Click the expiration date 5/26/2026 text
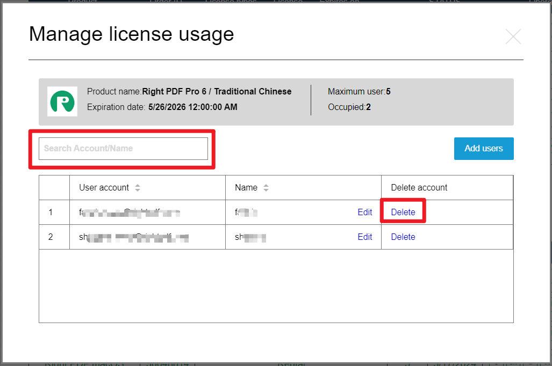 (192, 107)
